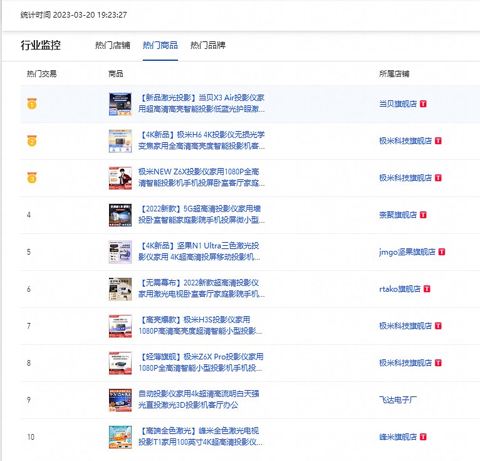Click rank number 10 in the table
The height and width of the screenshot is (461, 480).
point(31,437)
